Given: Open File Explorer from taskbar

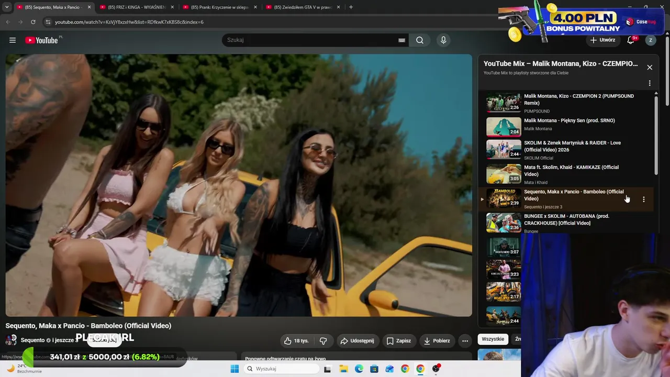Looking at the screenshot, I should click(x=343, y=369).
